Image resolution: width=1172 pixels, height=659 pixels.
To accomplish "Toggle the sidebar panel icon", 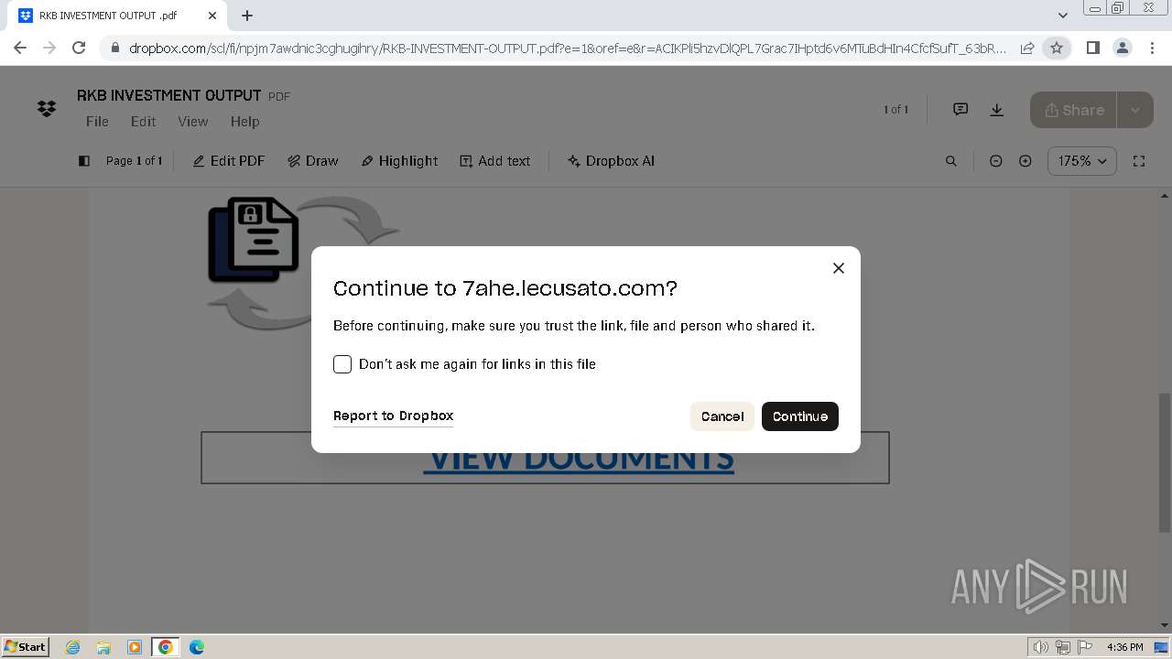I will (x=84, y=161).
